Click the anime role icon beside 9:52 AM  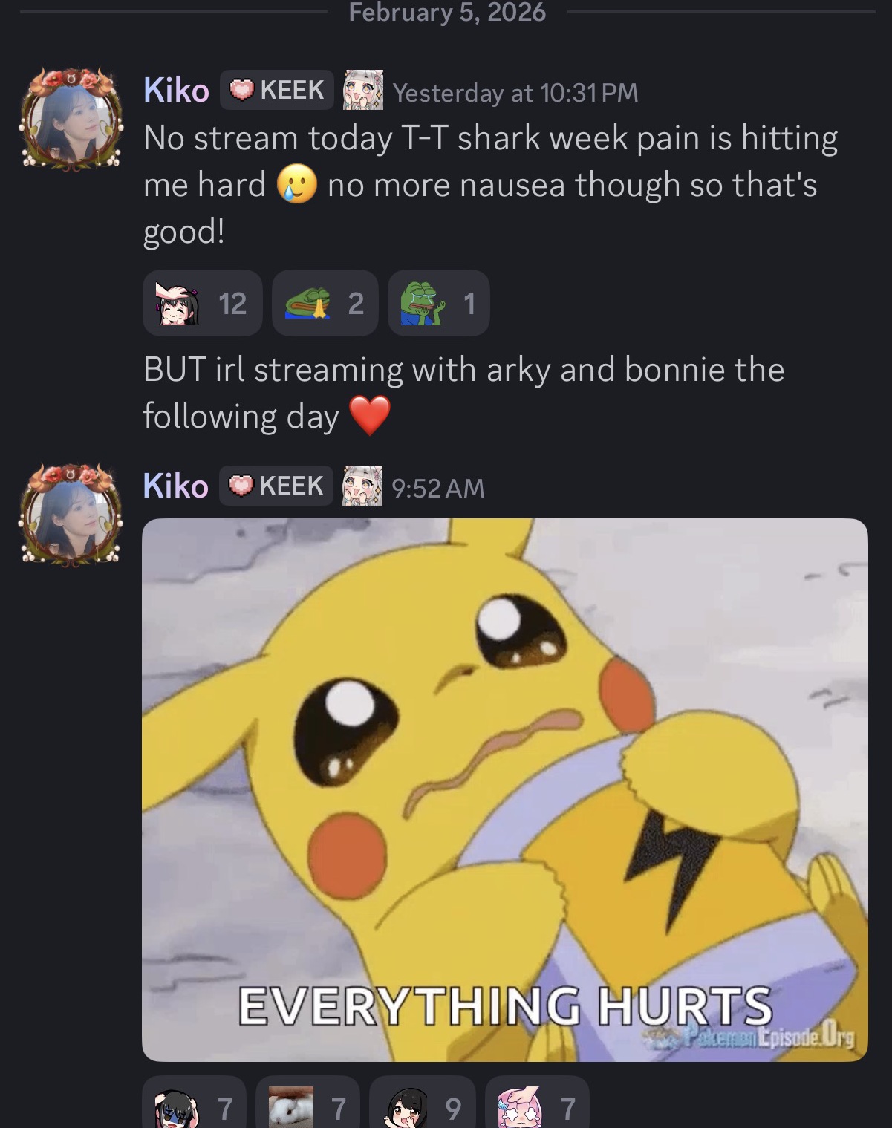362,486
